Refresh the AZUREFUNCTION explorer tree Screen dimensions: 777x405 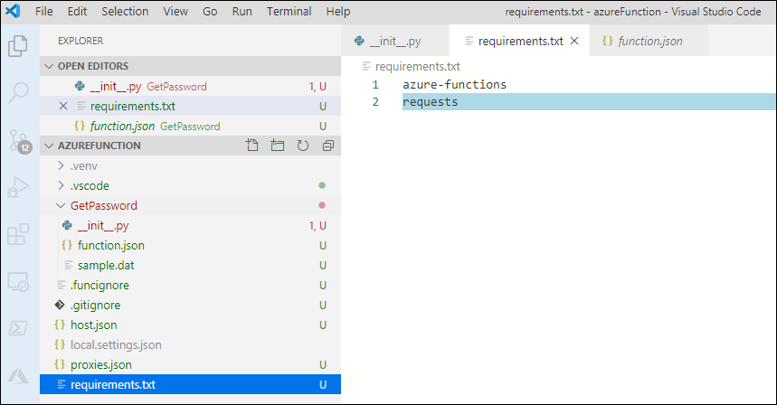303,145
